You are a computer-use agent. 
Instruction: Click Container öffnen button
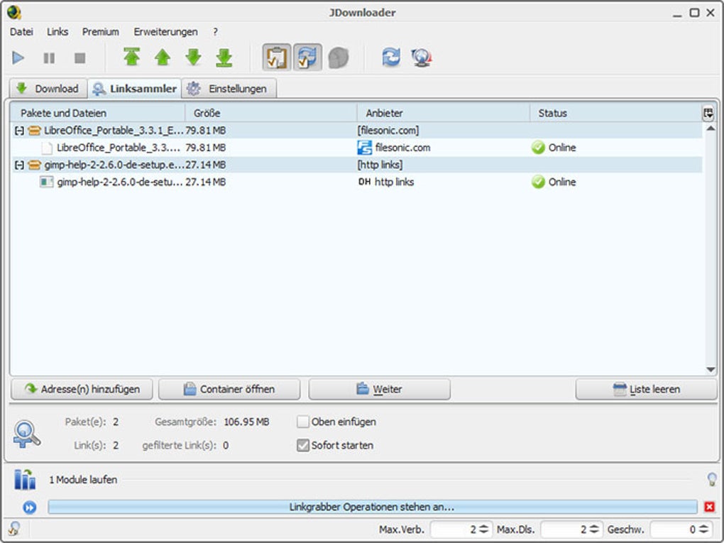(229, 389)
